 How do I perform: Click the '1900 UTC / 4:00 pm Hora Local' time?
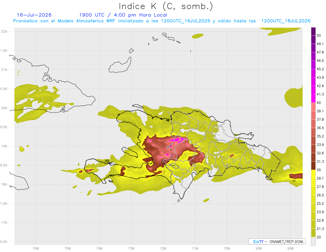pos(123,15)
